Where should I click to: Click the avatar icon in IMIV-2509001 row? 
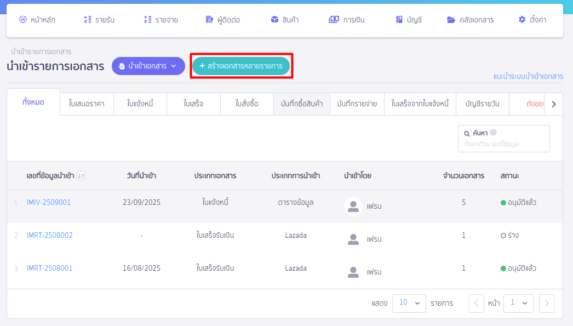353,207
